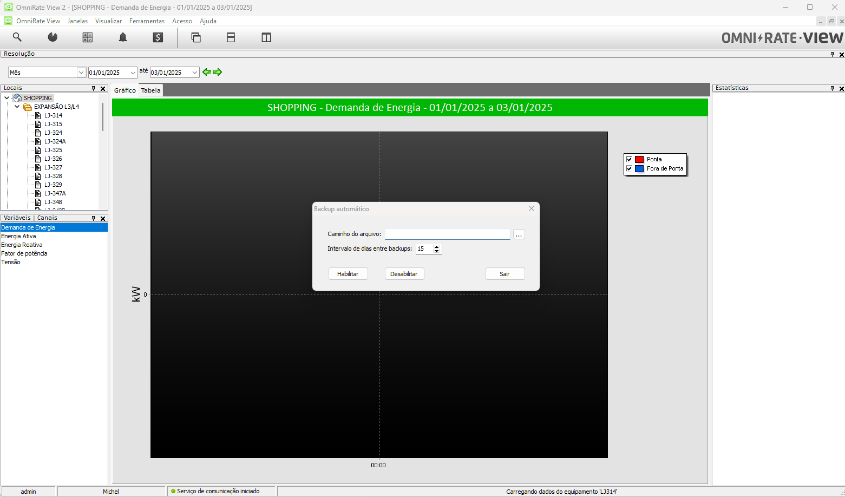The image size is (845, 497).
Task: Tile windows vertically via toolbar icon
Action: point(266,37)
